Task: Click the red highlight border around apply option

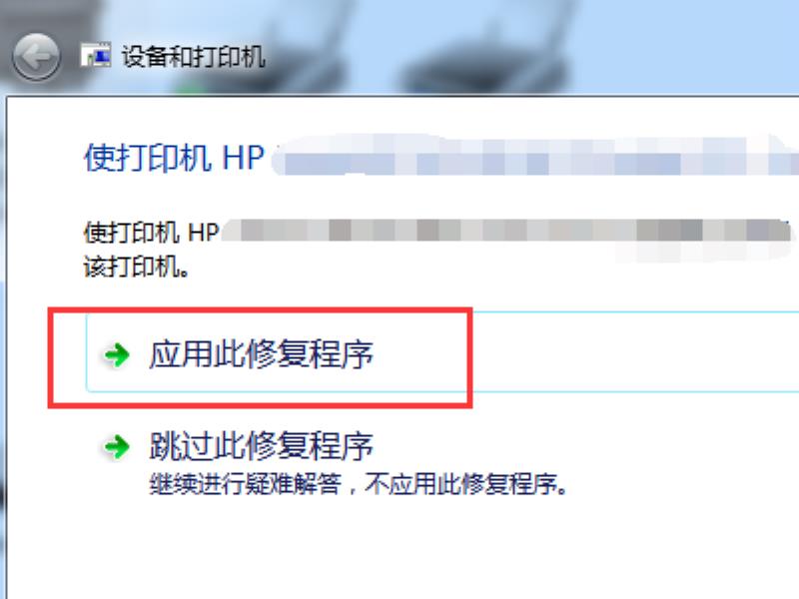Action: tap(260, 309)
